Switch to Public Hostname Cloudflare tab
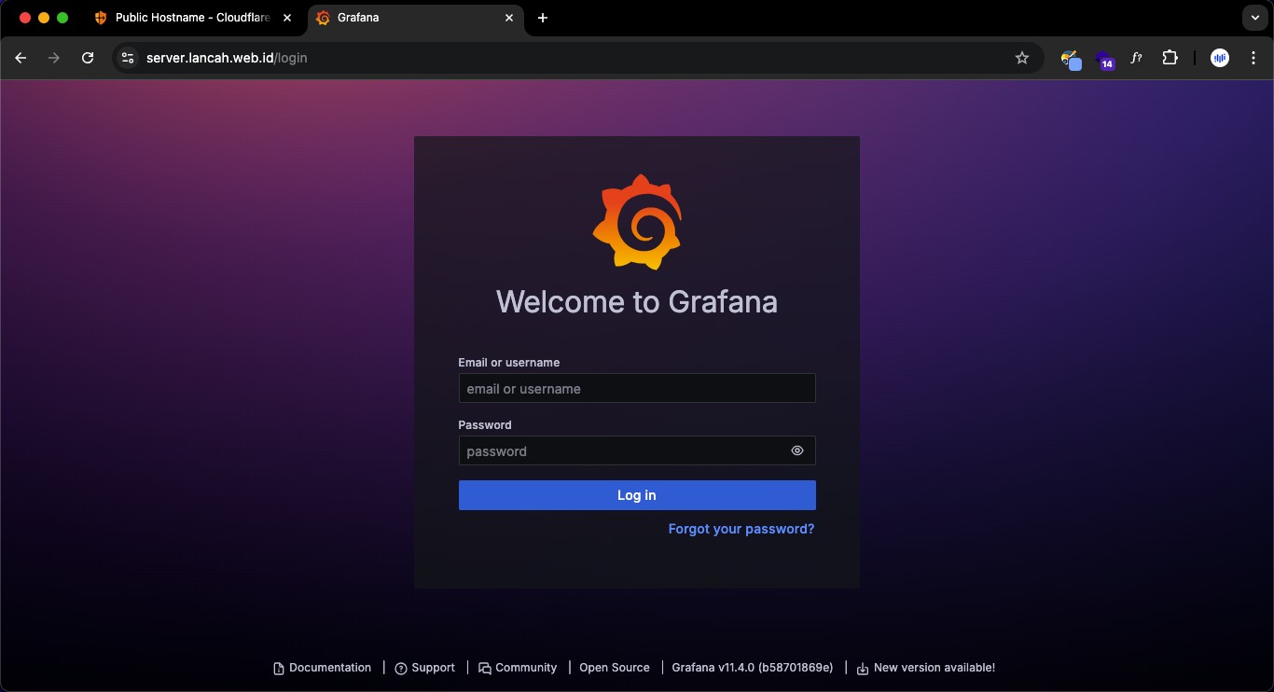 (191, 18)
